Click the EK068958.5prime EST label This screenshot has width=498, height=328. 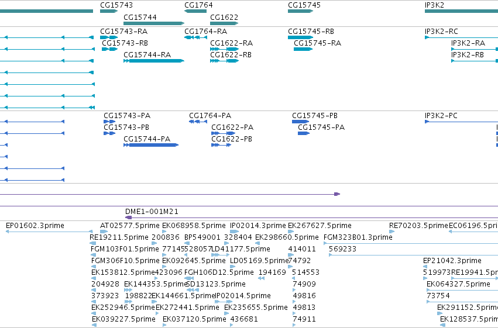(194, 226)
